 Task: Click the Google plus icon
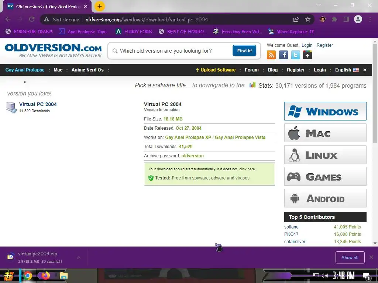[307, 55]
